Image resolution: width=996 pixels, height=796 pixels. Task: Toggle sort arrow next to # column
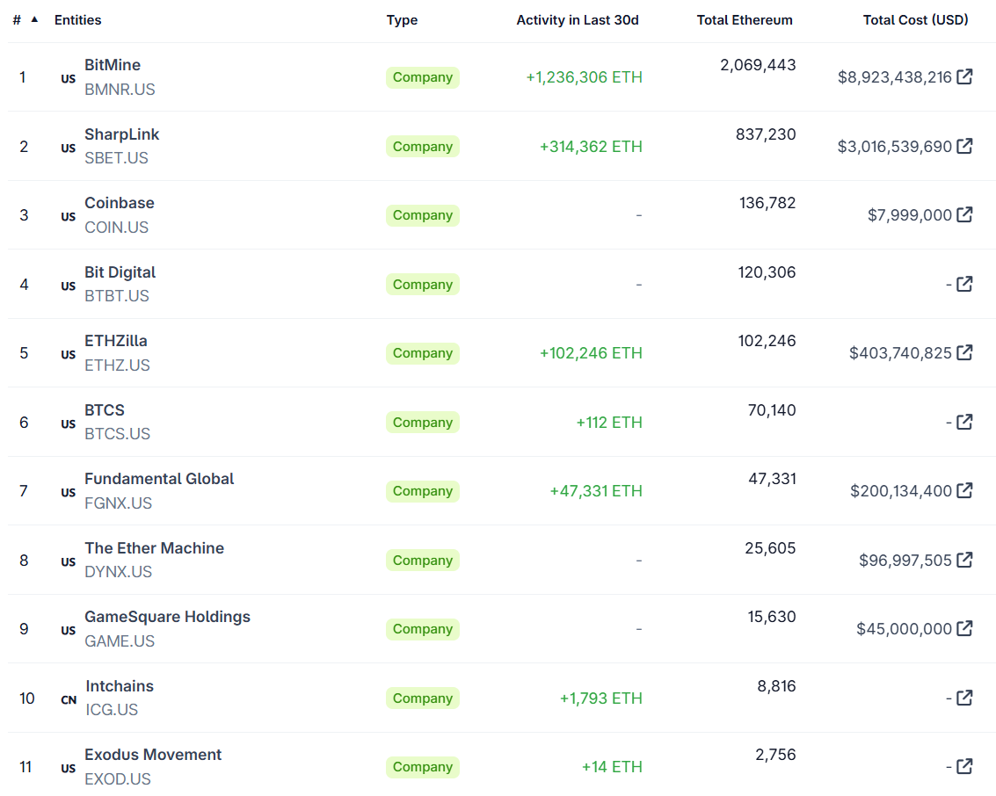[x=34, y=19]
